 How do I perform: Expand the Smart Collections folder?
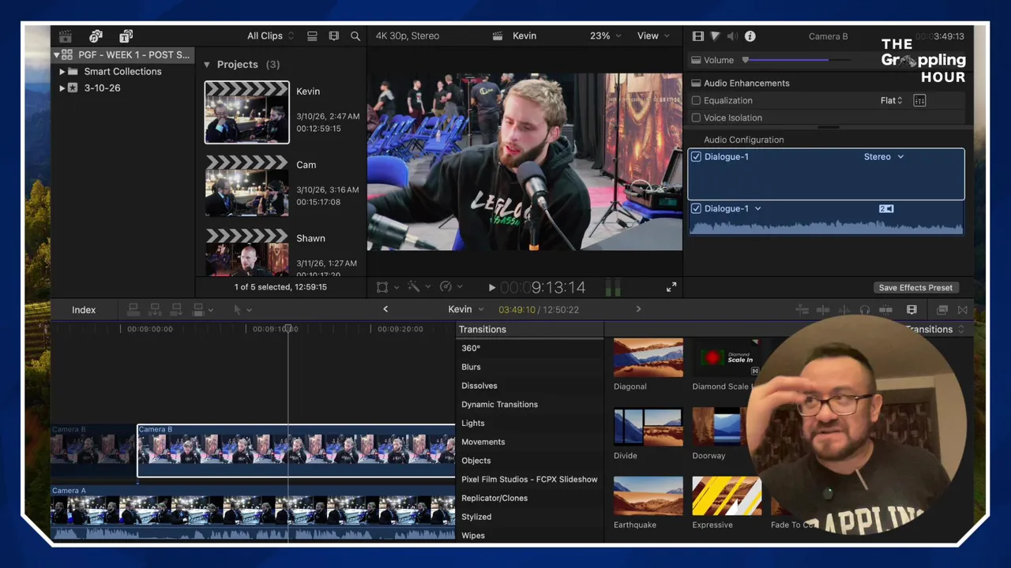point(62,72)
